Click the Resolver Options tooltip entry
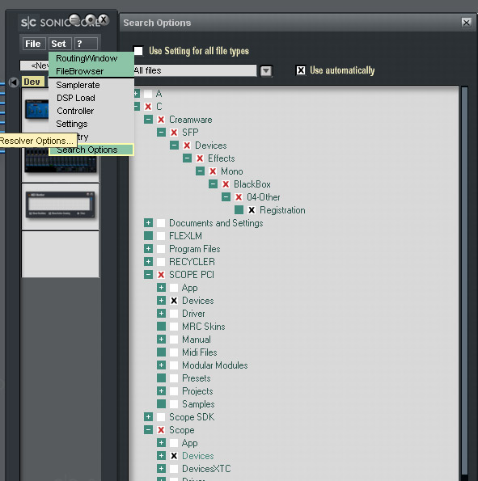This screenshot has height=481, width=478. [38, 141]
